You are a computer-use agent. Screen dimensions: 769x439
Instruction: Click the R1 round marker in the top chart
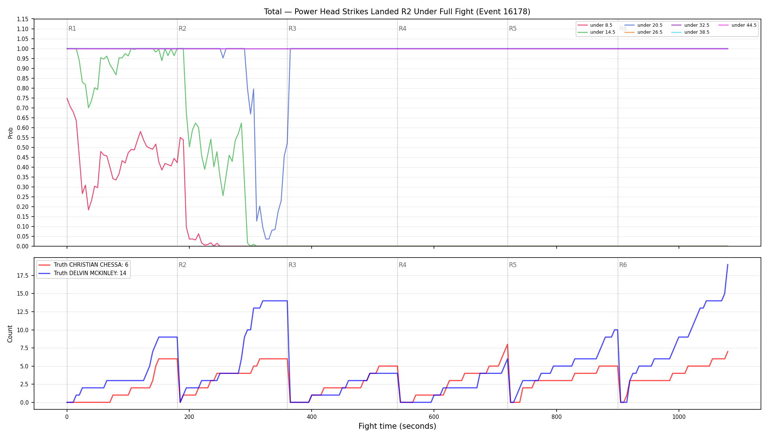coord(72,29)
